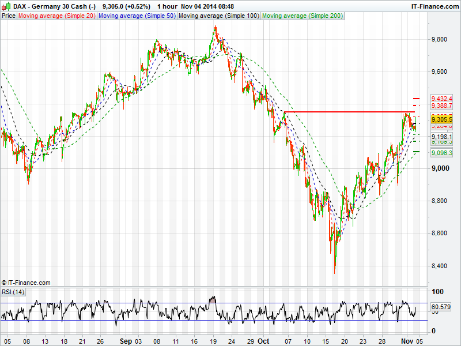
Task: Click the DAX - Germany 30 Cash title
Action: point(55,6)
